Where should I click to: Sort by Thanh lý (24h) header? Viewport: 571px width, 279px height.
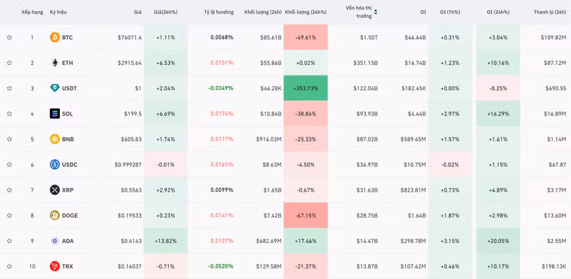(550, 12)
